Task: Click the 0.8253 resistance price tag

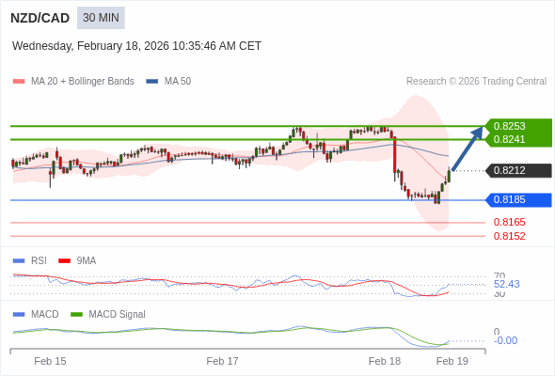Action: (x=518, y=126)
